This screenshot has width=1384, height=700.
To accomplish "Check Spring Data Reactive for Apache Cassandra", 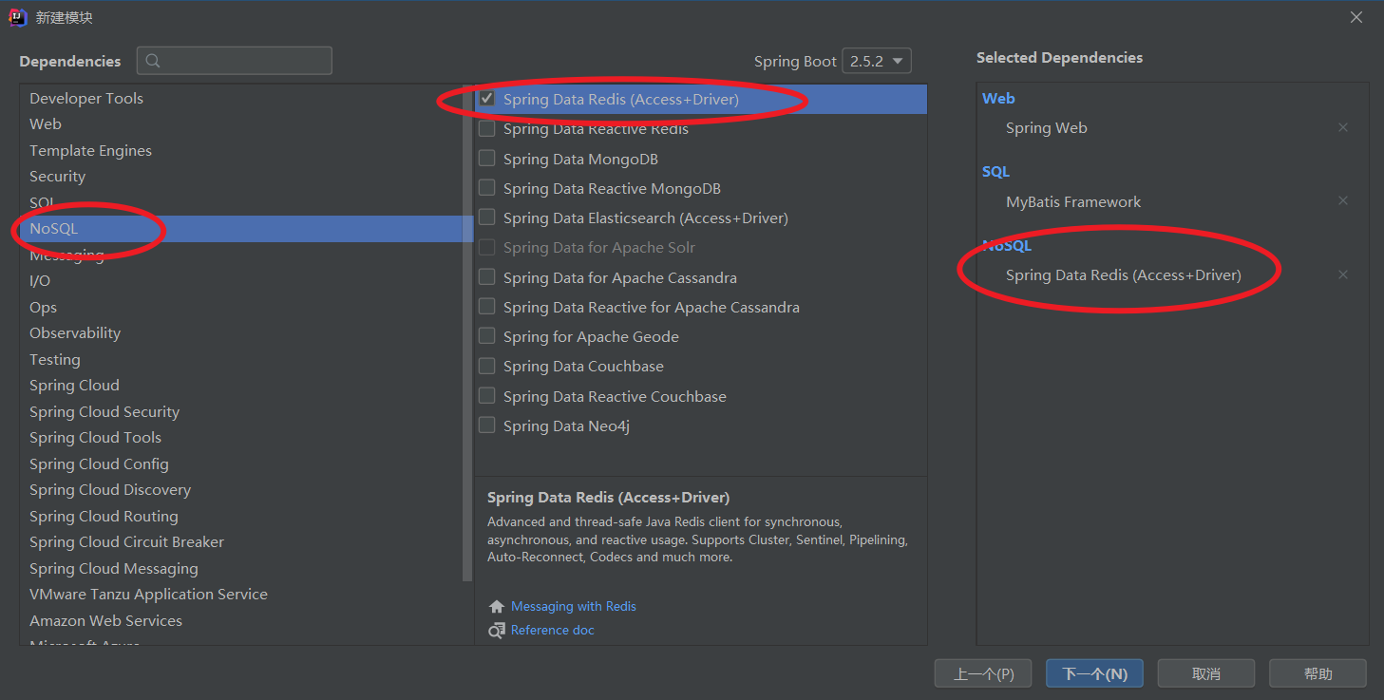I will pyautogui.click(x=486, y=307).
